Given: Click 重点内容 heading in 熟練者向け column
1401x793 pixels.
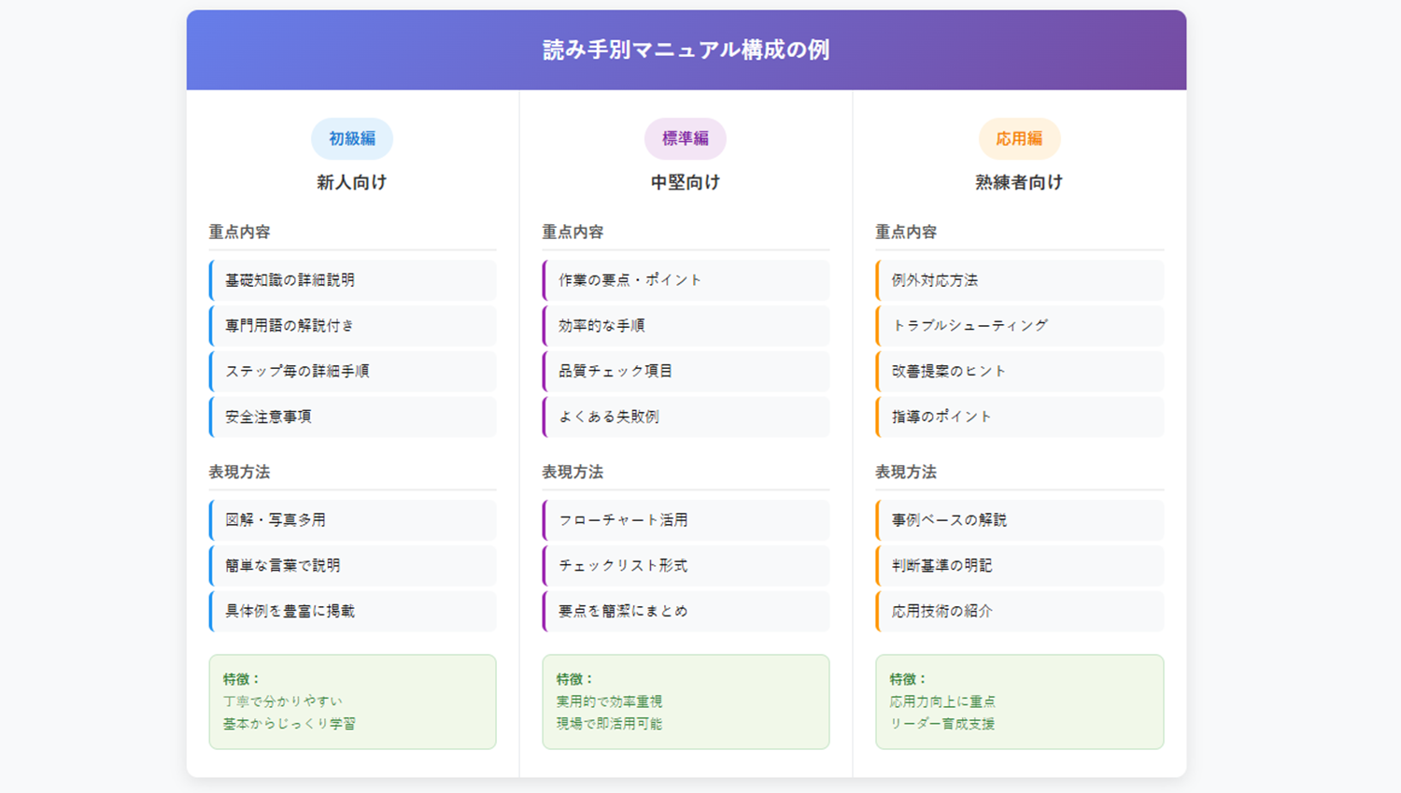Looking at the screenshot, I should point(906,232).
